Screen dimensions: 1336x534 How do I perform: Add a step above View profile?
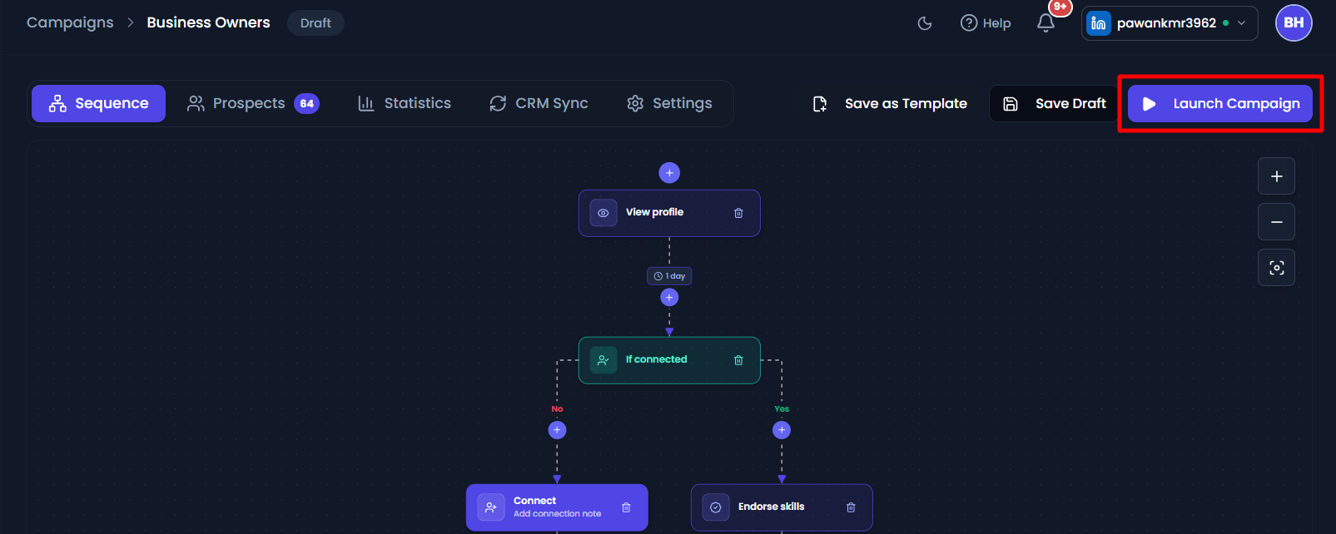tap(669, 172)
